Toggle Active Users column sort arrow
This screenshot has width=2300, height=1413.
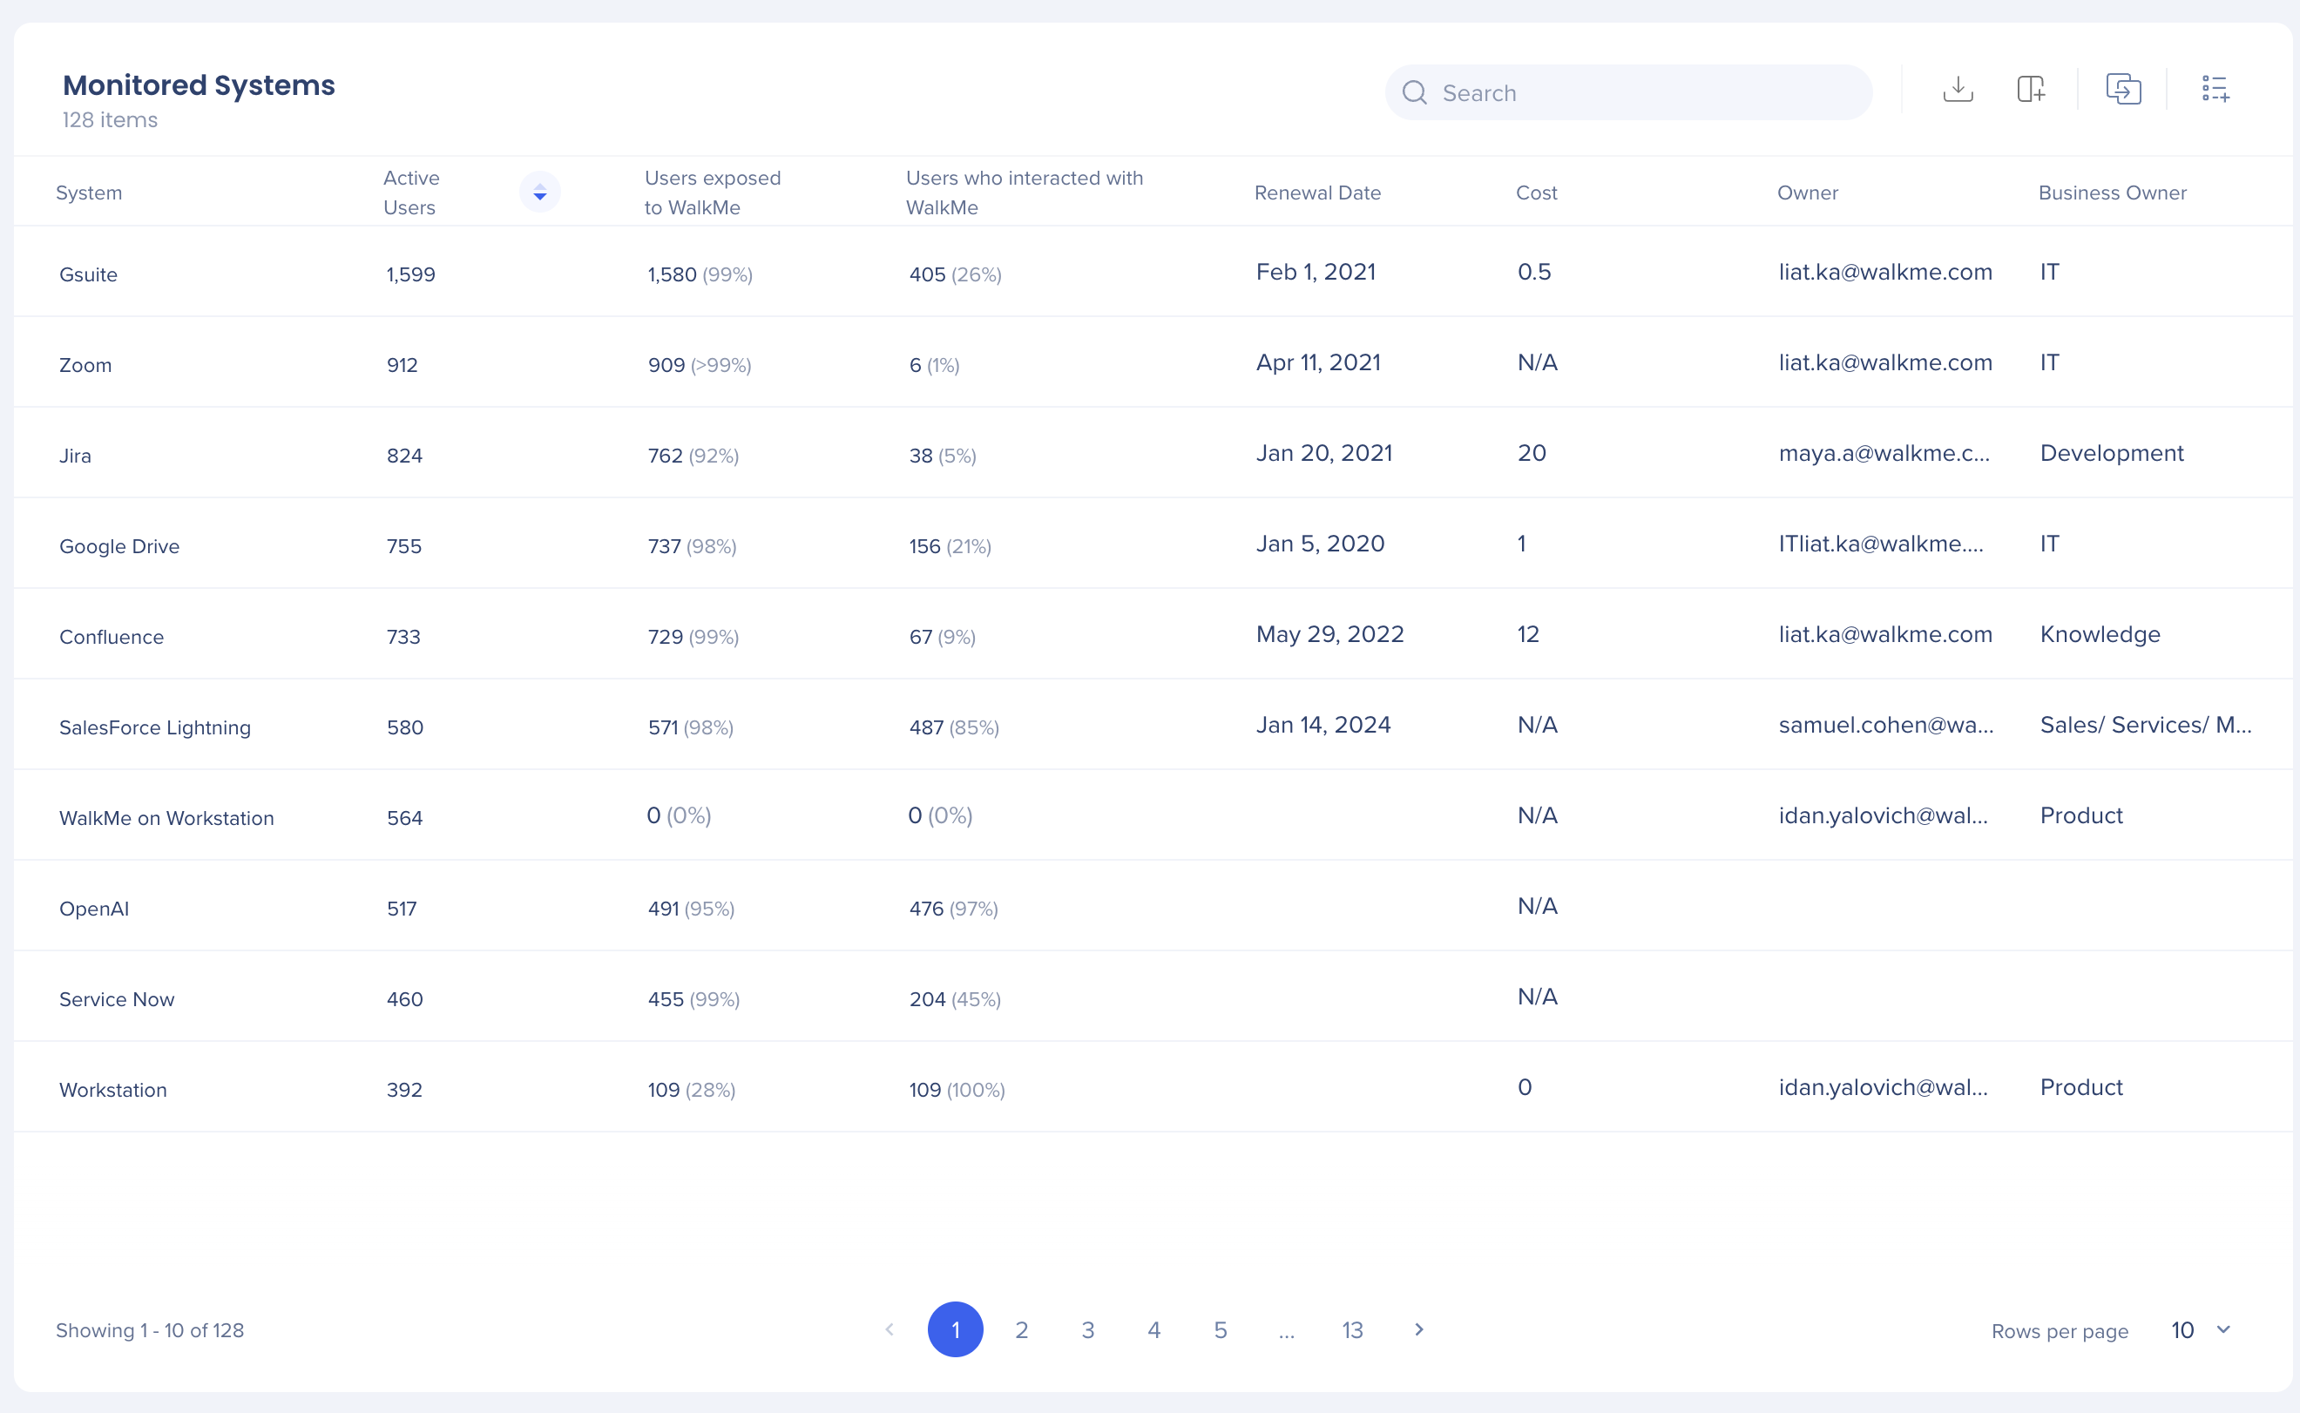(539, 193)
